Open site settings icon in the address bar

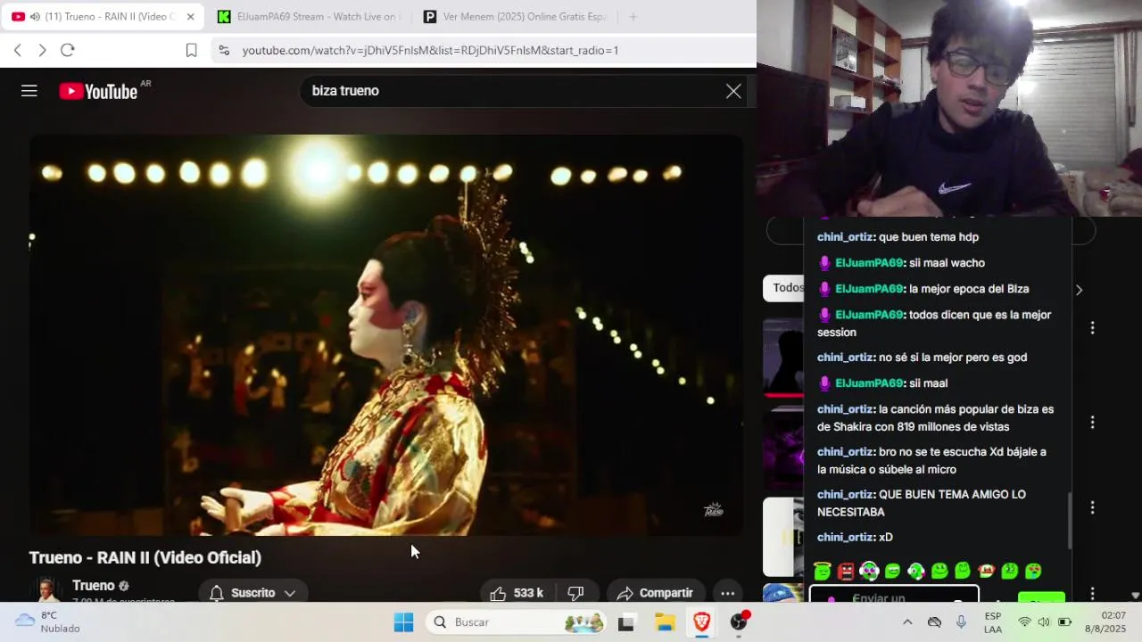tap(224, 51)
